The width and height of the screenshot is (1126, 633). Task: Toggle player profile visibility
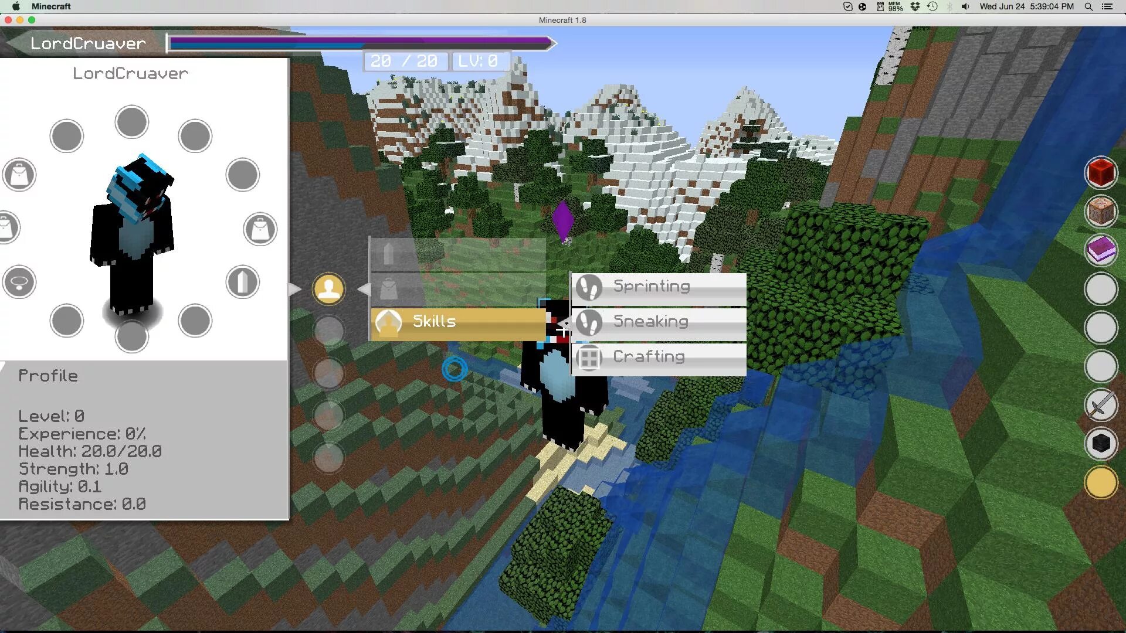coord(326,288)
